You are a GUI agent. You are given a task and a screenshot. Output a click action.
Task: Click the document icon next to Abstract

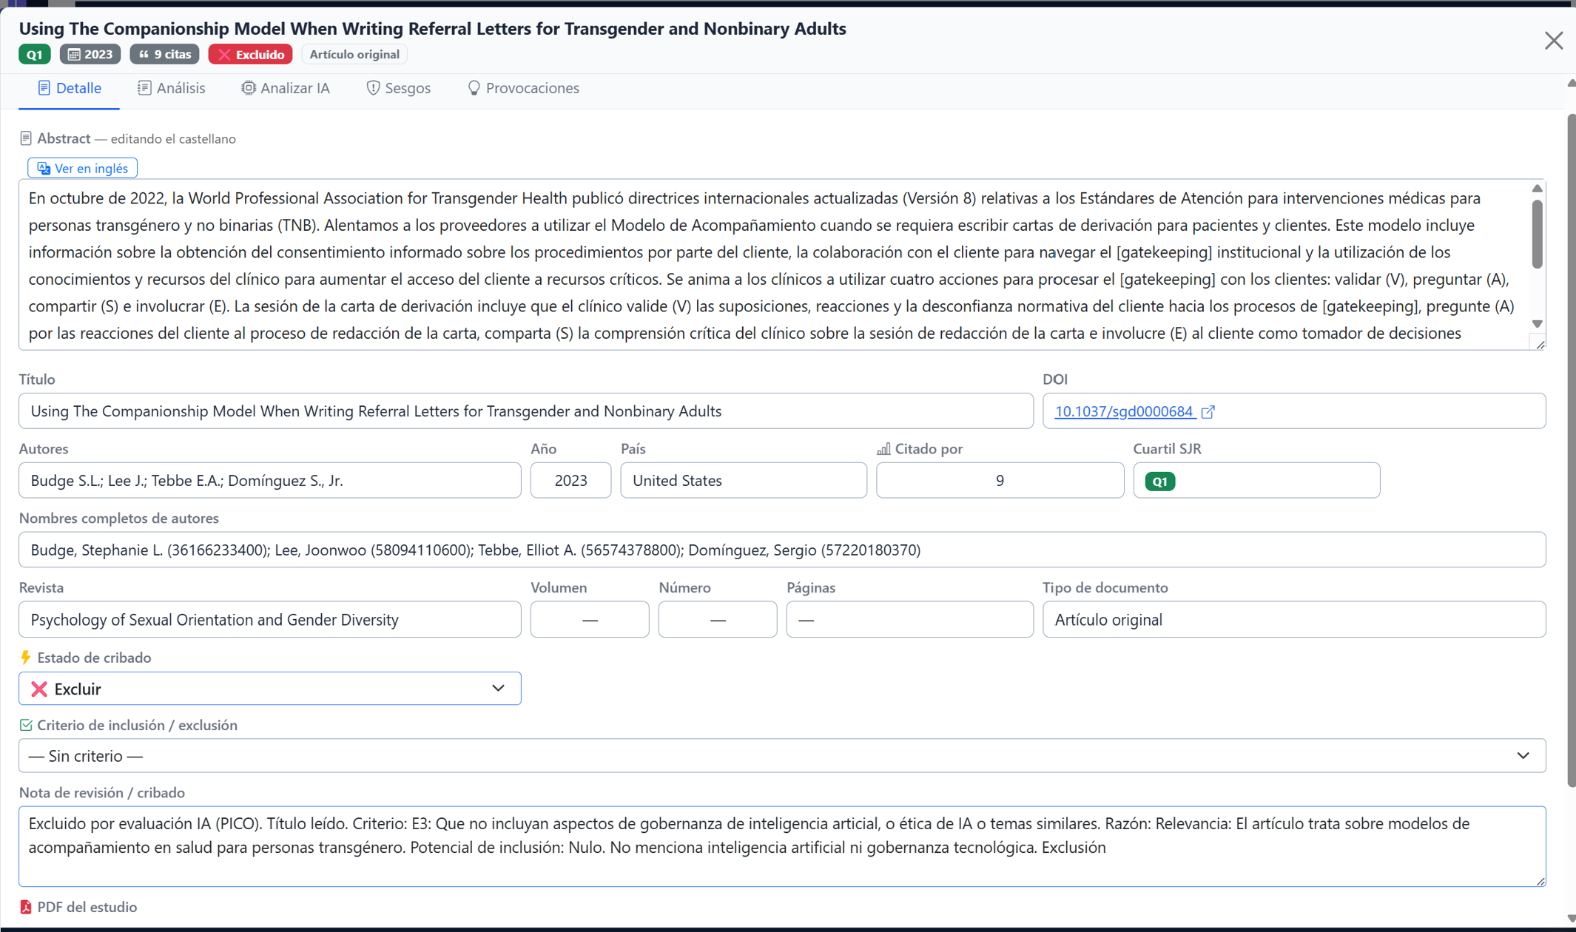click(26, 138)
